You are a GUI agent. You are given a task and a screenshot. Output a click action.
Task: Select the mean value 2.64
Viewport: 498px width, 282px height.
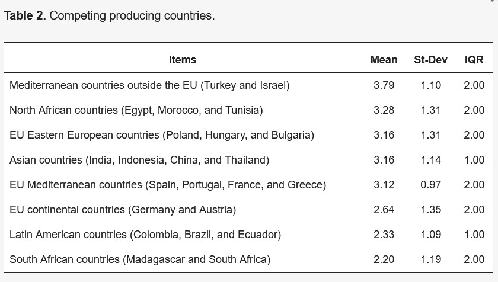pos(384,210)
